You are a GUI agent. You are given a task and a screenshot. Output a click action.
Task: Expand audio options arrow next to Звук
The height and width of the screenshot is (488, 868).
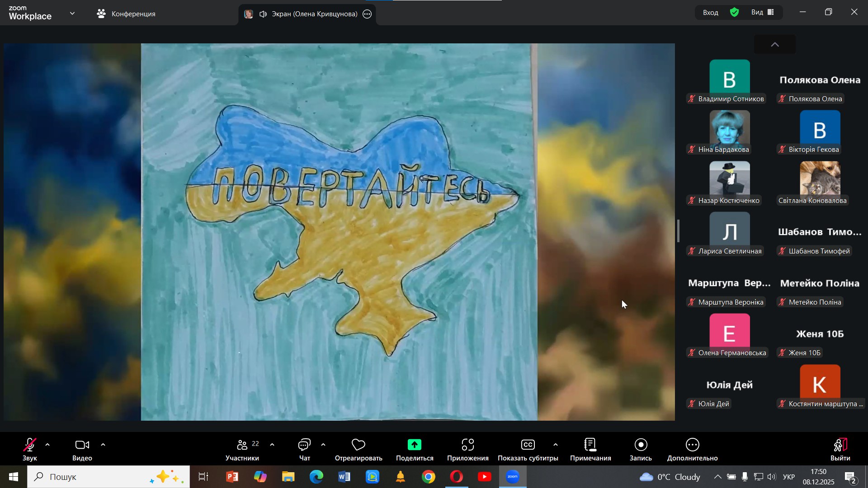(47, 445)
